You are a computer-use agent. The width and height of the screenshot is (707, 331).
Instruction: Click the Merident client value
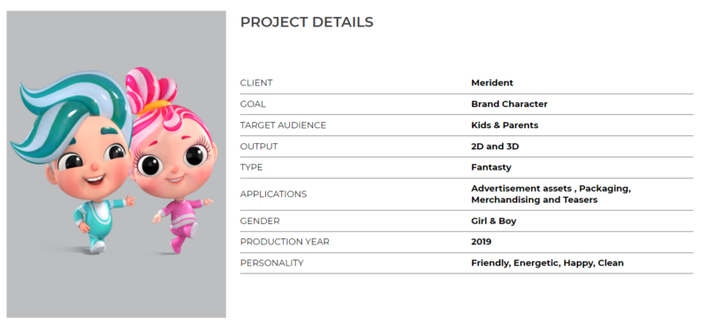coord(492,83)
